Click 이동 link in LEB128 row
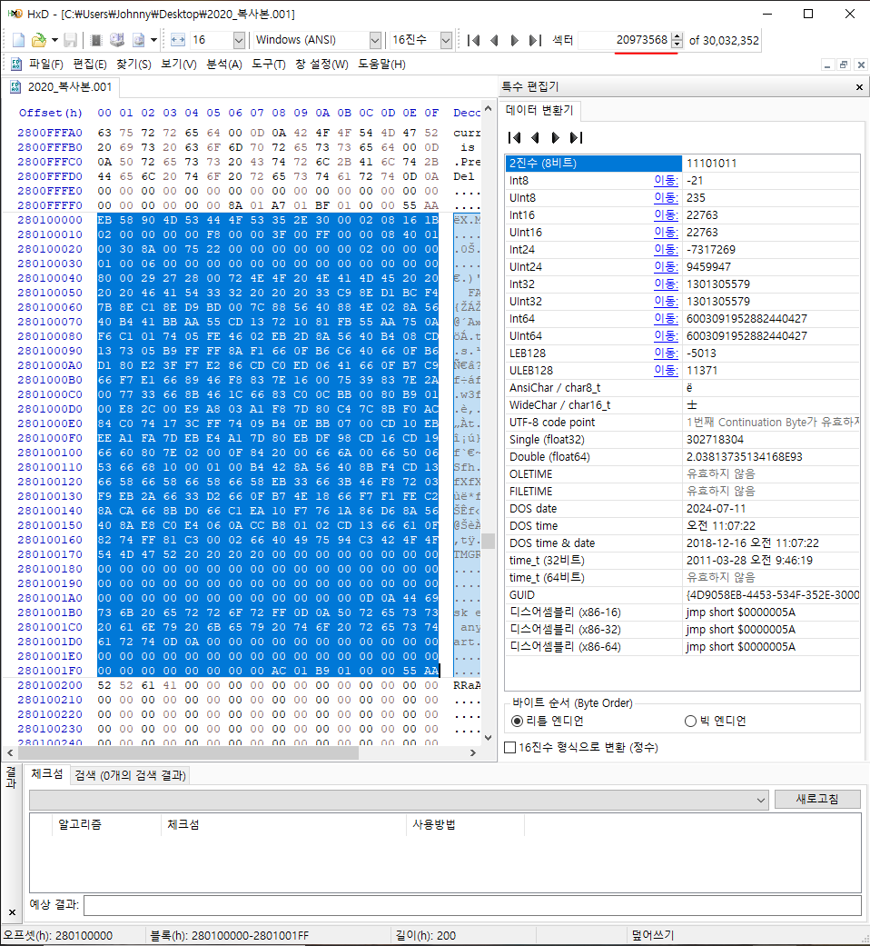The height and width of the screenshot is (946, 870). click(667, 353)
